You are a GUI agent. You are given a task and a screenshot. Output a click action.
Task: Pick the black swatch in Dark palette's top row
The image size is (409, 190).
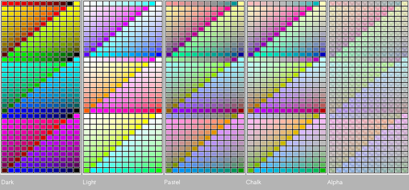coord(70,3)
